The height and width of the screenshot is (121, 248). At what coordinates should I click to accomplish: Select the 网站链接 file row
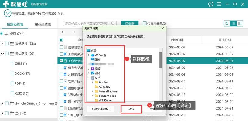[x=153, y=108]
